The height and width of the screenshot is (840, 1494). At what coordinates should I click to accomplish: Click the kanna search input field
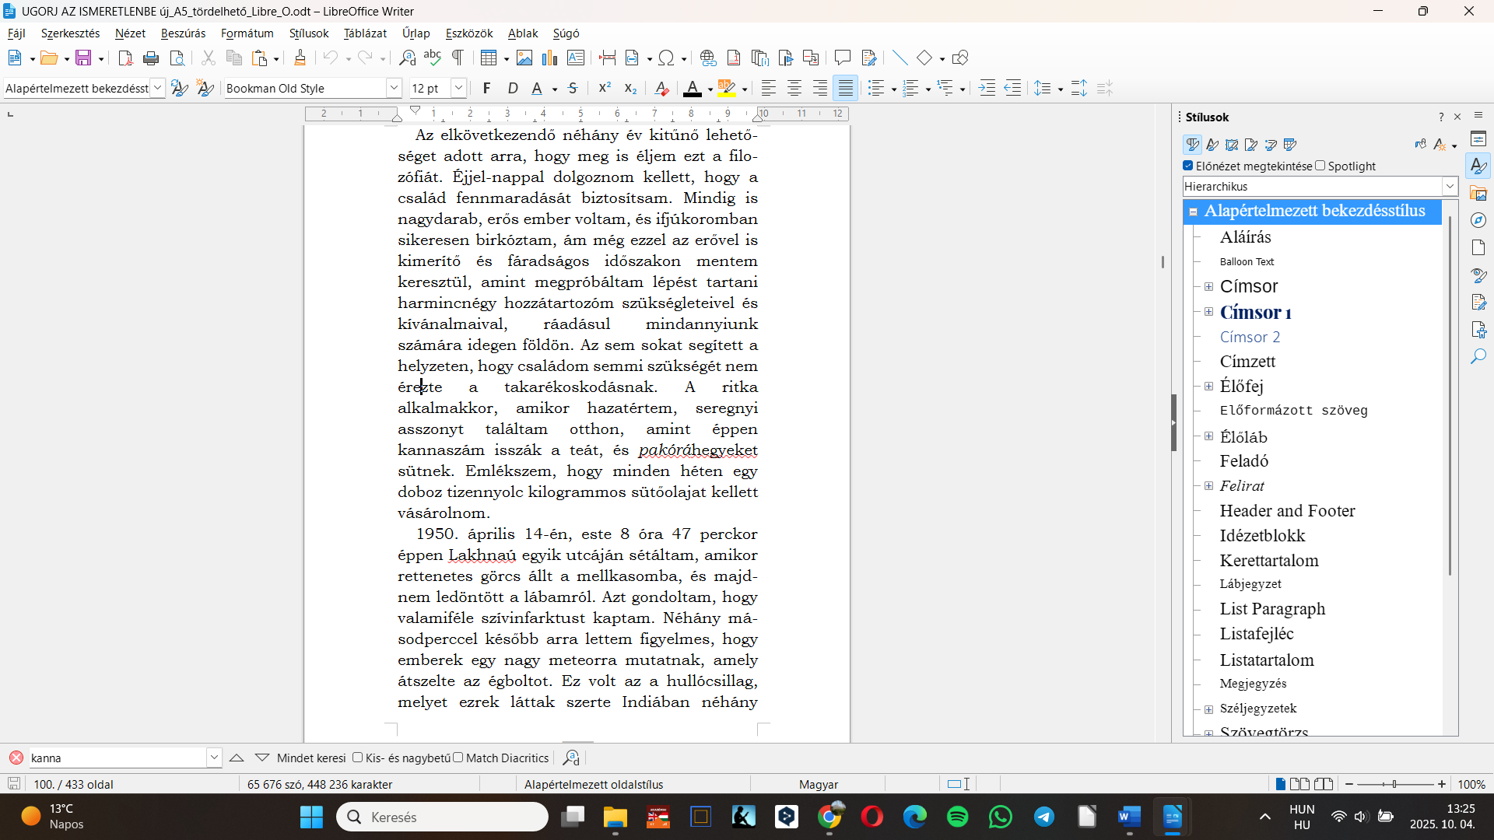[117, 758]
